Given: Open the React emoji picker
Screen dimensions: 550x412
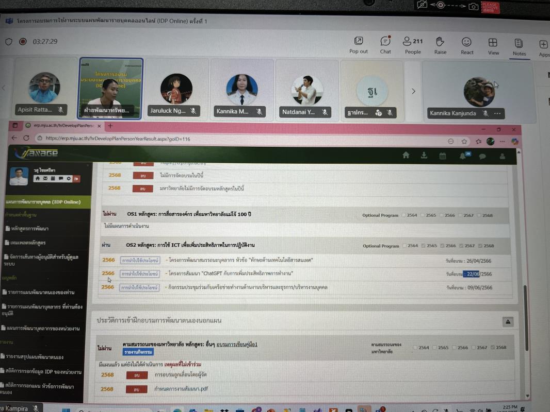Looking at the screenshot, I should coord(467,45).
